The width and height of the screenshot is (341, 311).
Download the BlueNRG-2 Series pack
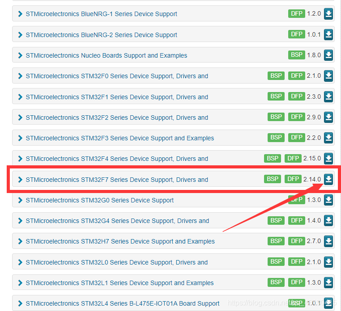coord(328,34)
